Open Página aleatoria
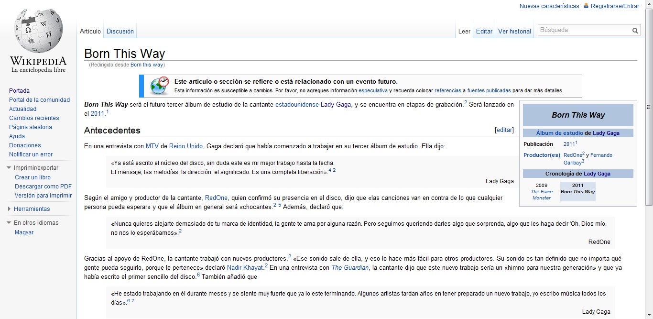 [x=31, y=127]
